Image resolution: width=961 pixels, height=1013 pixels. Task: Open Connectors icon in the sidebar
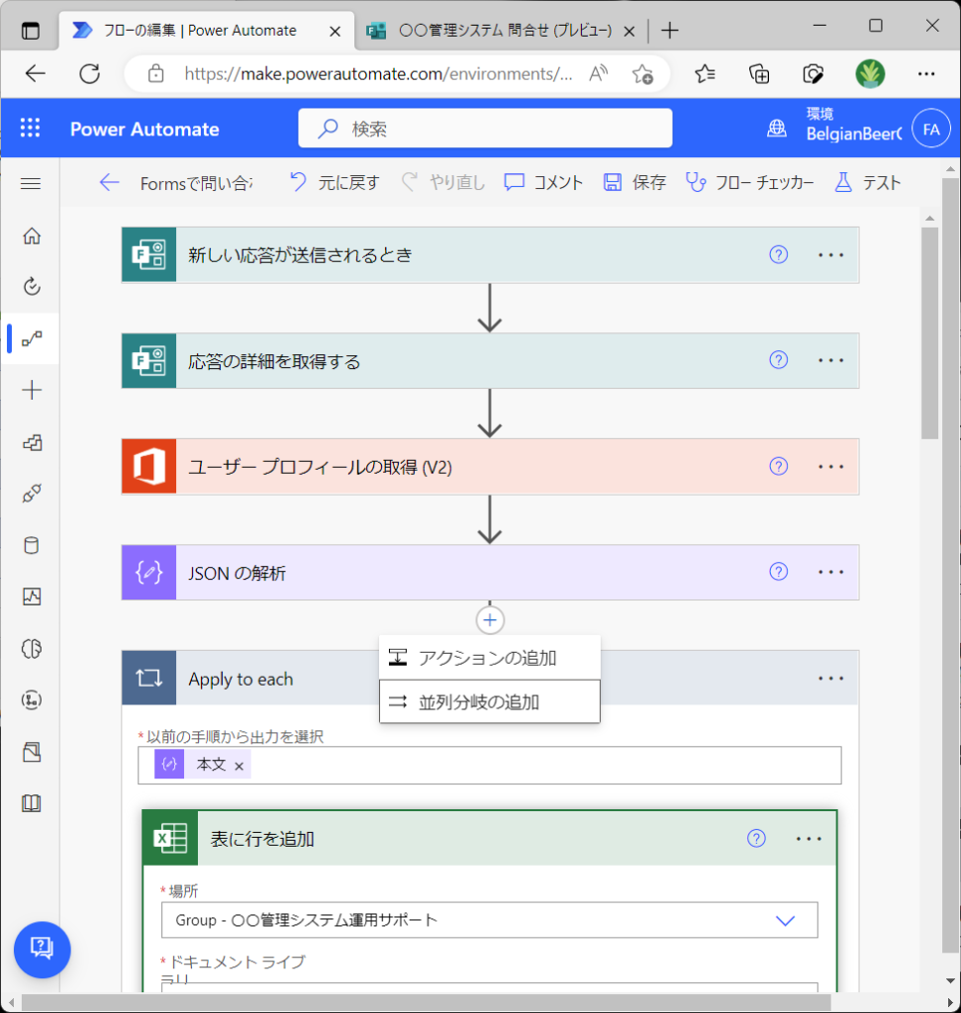click(x=32, y=494)
